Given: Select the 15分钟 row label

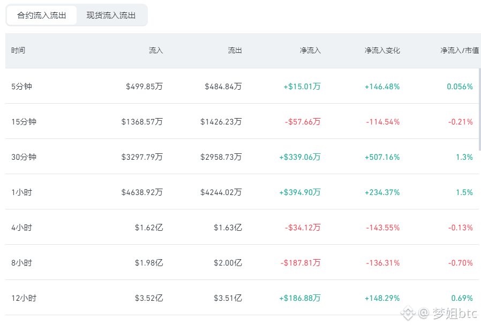Looking at the screenshot, I should pyautogui.click(x=24, y=122).
